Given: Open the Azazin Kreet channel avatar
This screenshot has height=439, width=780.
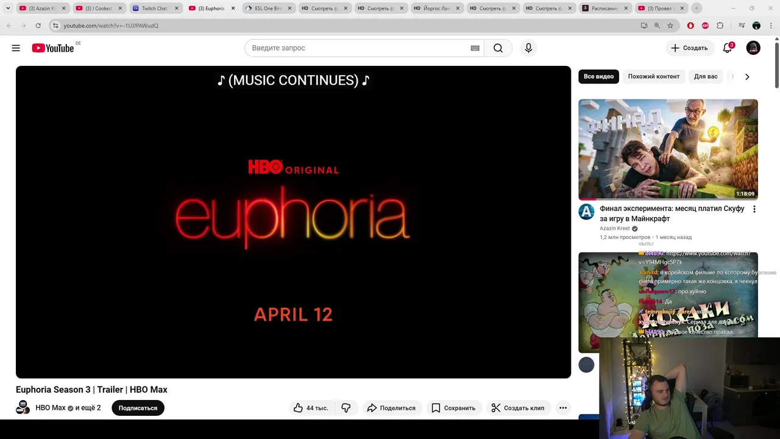Looking at the screenshot, I should coord(586,212).
